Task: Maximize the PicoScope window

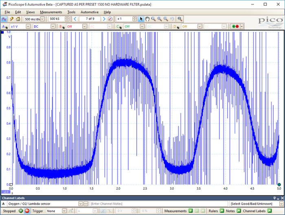Action: pos(265,4)
